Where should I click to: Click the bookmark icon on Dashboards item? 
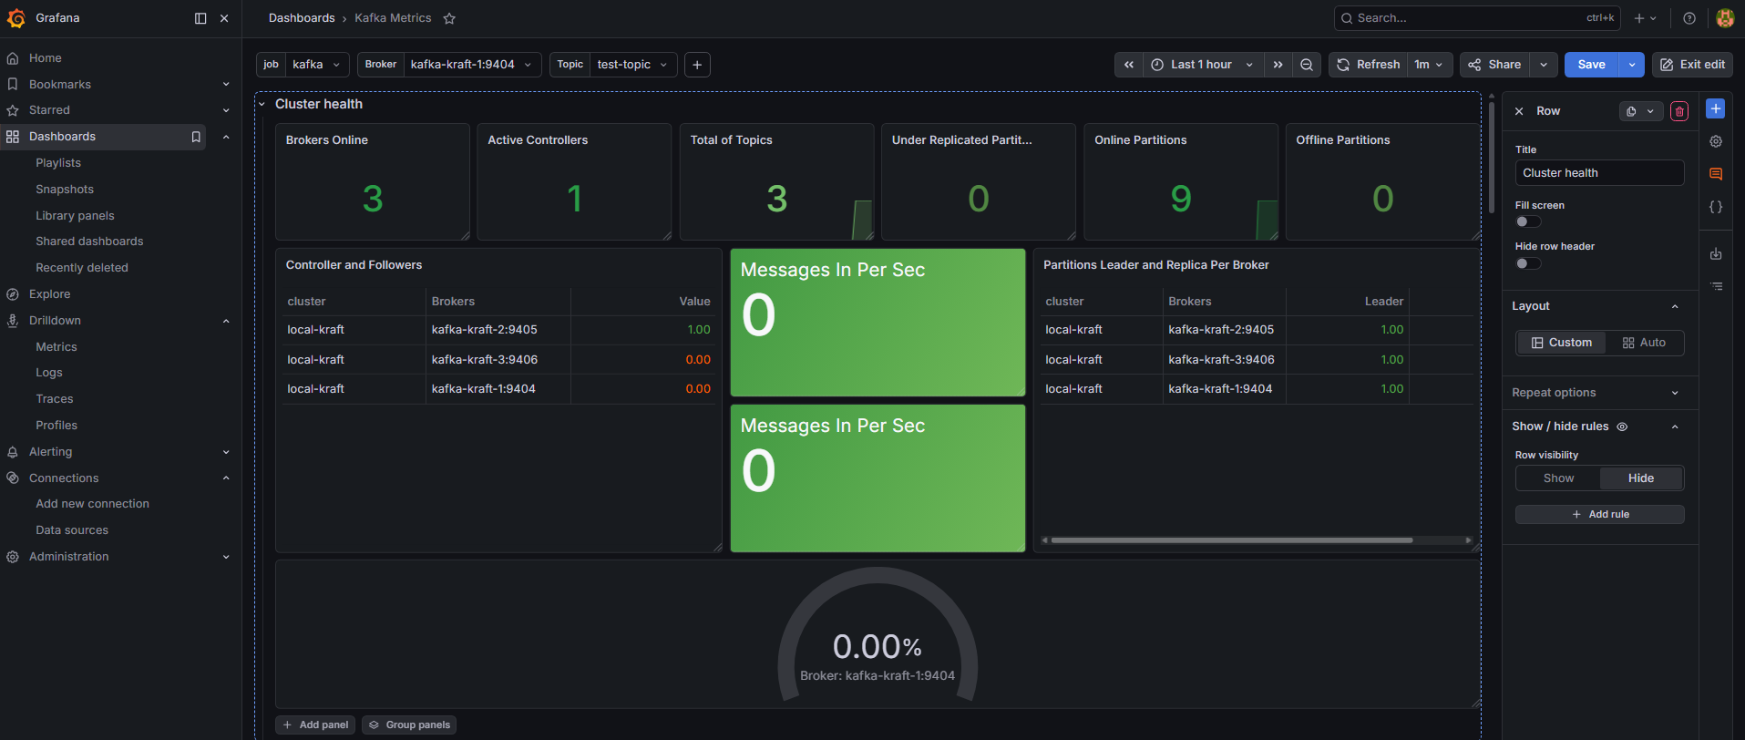(195, 137)
